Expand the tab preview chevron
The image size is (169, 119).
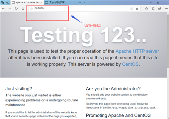coord(85,3)
